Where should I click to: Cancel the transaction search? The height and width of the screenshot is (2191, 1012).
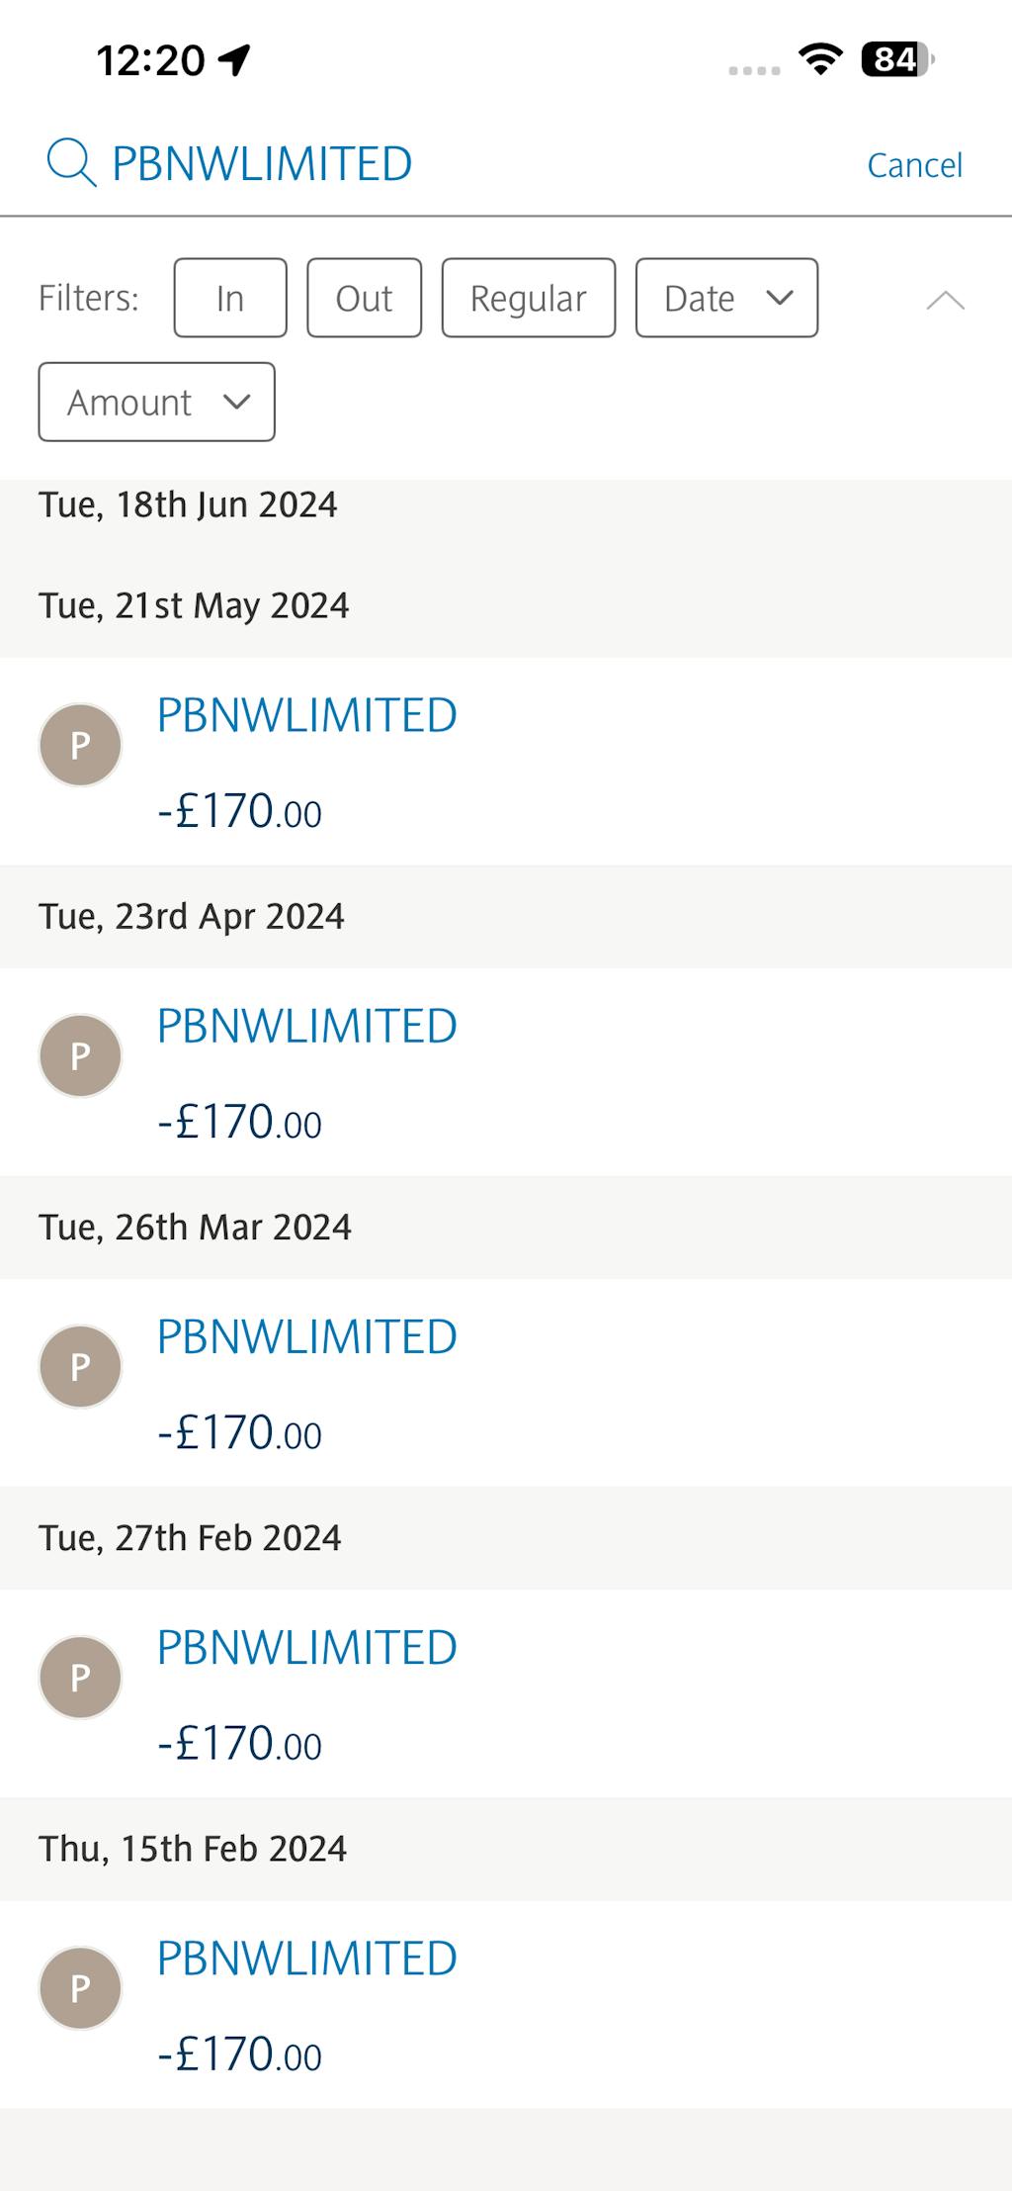914,165
